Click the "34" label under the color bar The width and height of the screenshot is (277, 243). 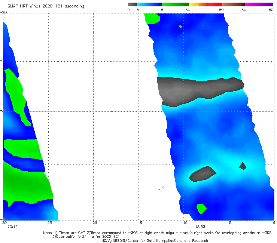[188, 10]
